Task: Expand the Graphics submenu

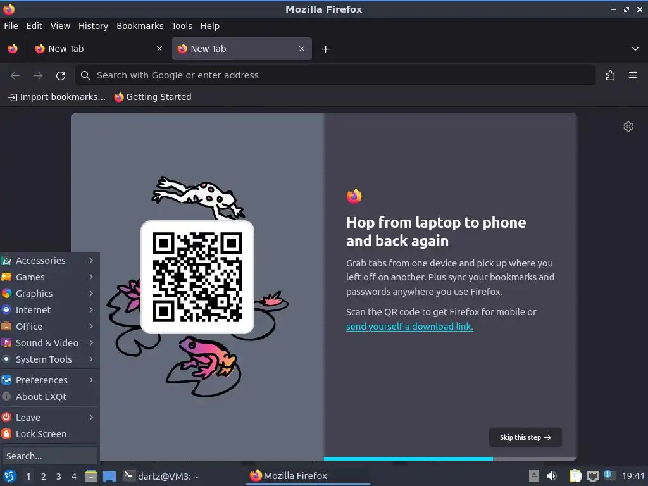Action: [x=49, y=294]
